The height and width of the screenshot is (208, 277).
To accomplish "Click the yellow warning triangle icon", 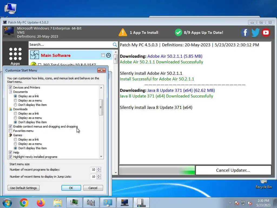I will tap(123, 32).
